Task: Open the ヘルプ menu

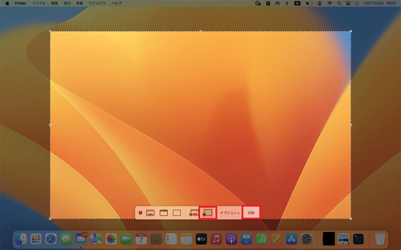Action: coord(116,3)
